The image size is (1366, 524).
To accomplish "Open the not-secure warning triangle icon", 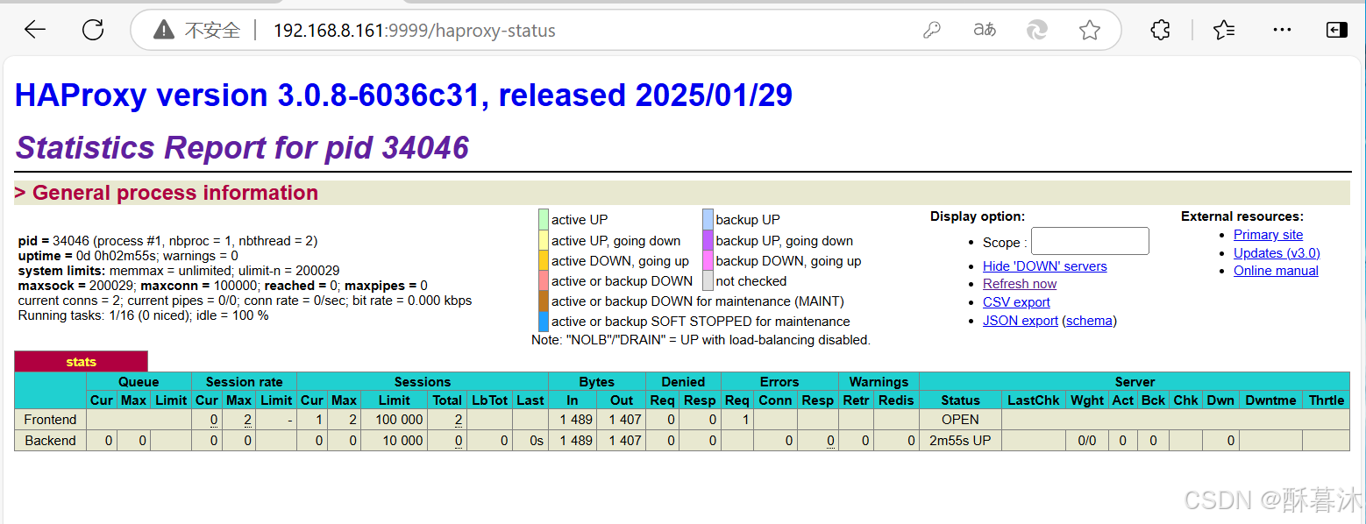I will tap(164, 31).
